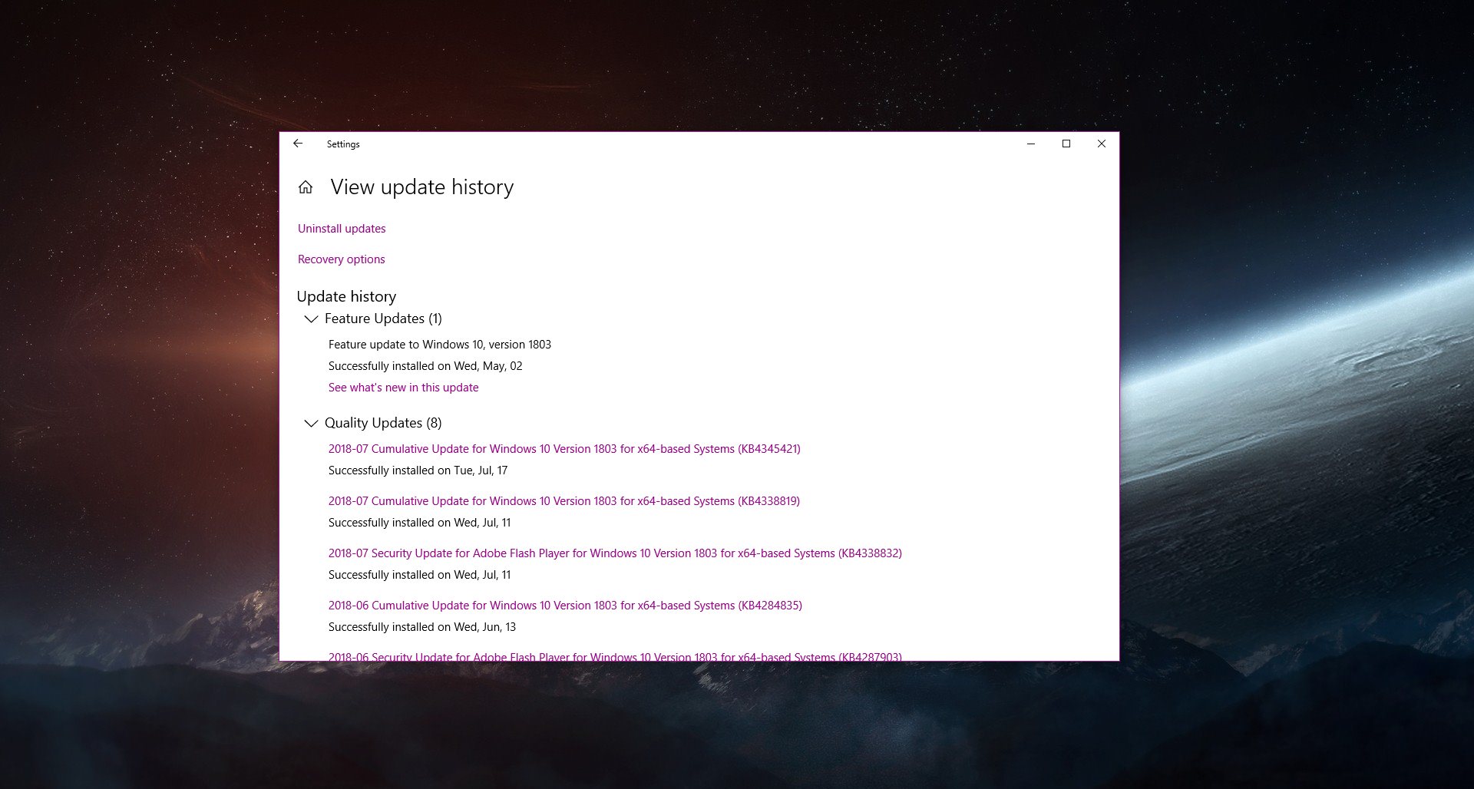Screen dimensions: 1474x789
Task: Click the Settings window title text
Action: point(343,144)
